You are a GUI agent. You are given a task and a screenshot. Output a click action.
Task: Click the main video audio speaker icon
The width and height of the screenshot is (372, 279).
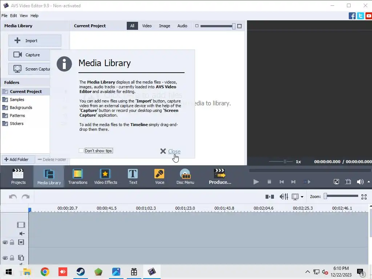click(x=22, y=234)
